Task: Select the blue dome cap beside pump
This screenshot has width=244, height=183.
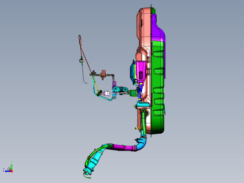Action: click(x=132, y=73)
